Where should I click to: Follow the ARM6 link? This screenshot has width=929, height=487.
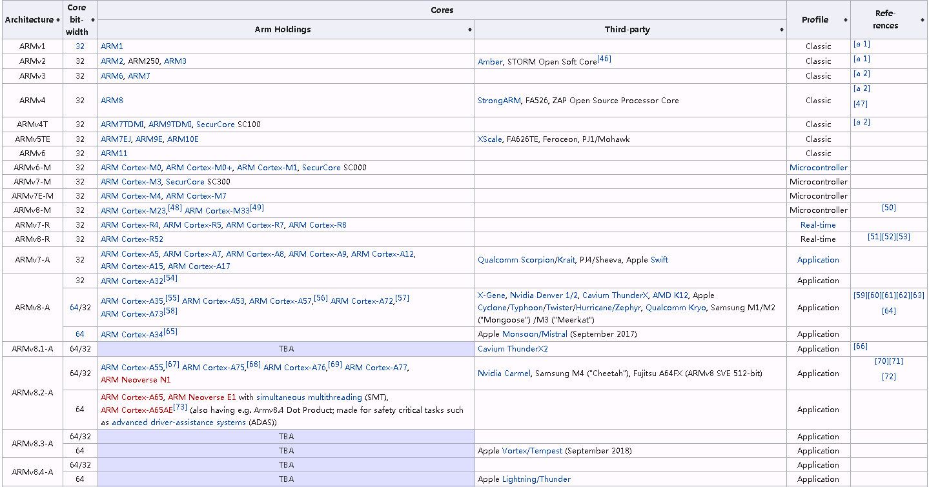[x=112, y=76]
